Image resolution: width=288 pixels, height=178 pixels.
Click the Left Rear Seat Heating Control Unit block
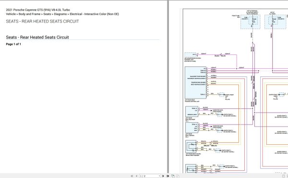[196, 83]
